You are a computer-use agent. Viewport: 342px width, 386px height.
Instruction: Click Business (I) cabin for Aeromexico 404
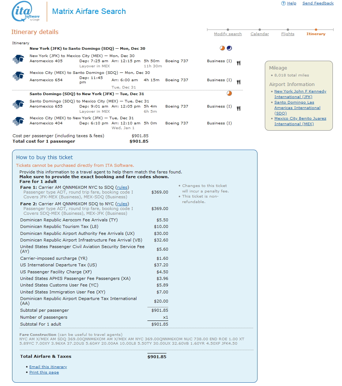click(219, 123)
